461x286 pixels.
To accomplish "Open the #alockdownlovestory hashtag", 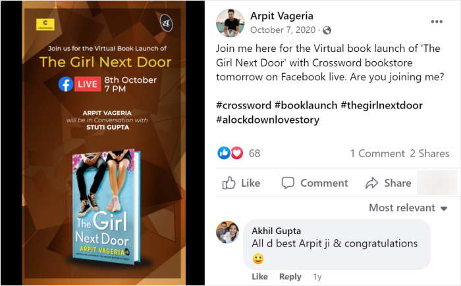I will 267,120.
